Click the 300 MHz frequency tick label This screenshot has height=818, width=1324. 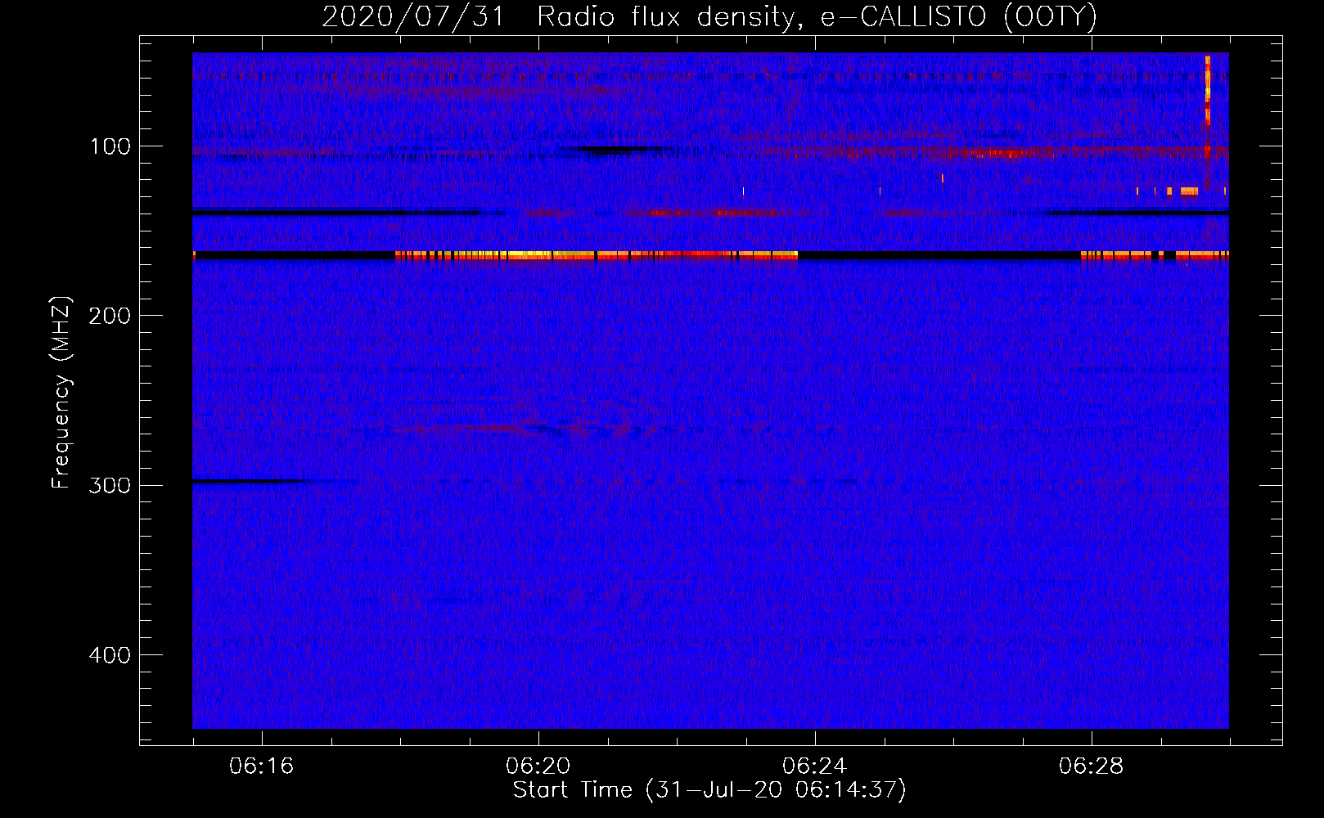[110, 485]
